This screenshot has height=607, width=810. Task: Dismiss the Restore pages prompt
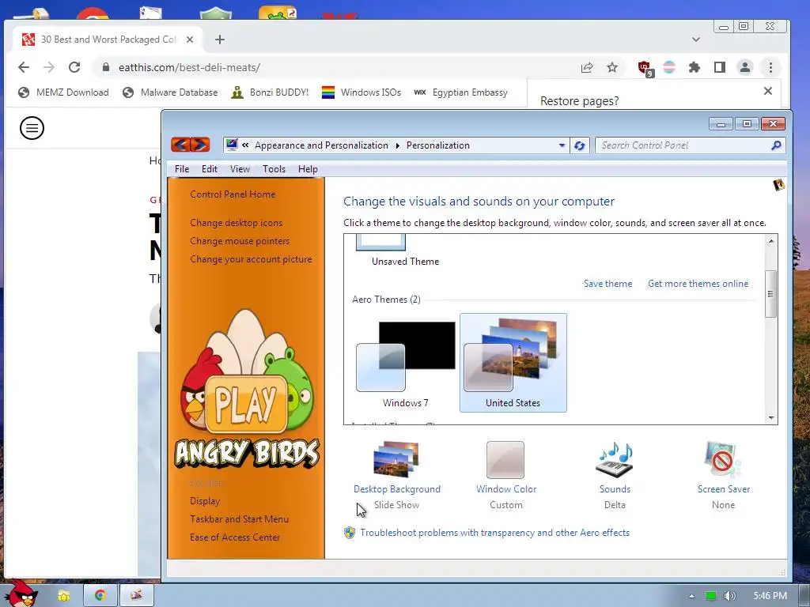pos(767,91)
